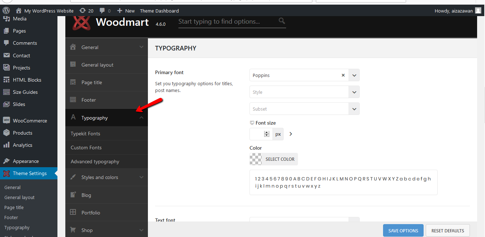Click the Appearance paintbrush icon

tap(6, 161)
